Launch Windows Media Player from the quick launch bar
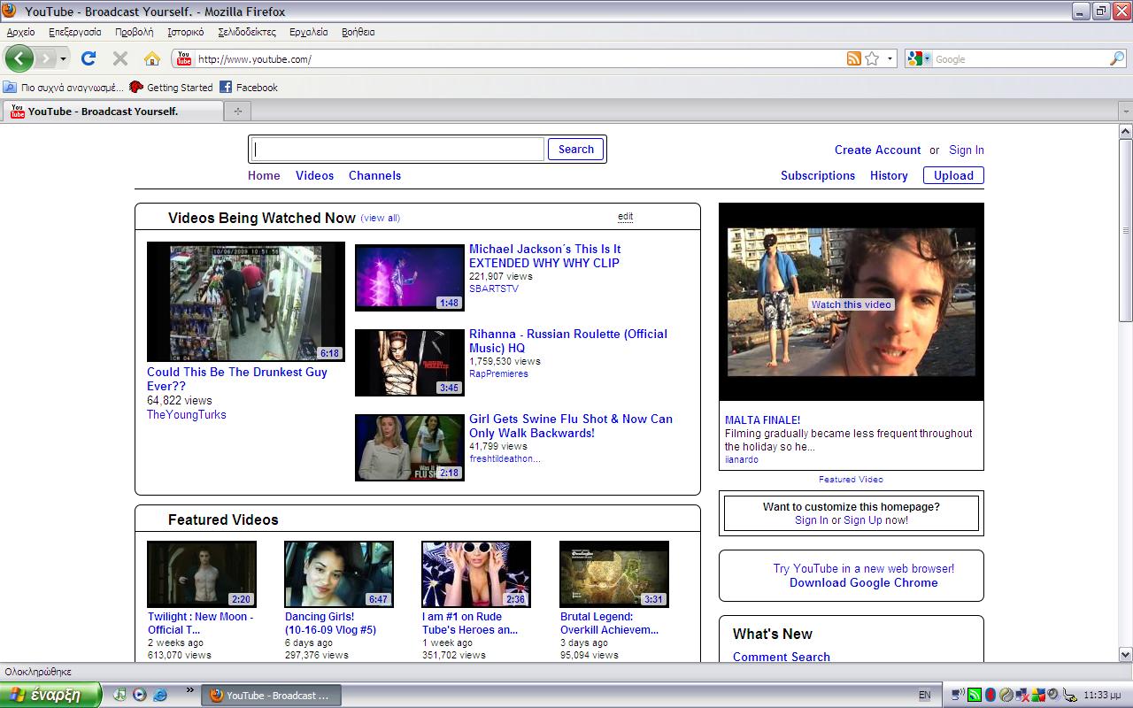This screenshot has height=708, width=1133. click(140, 695)
